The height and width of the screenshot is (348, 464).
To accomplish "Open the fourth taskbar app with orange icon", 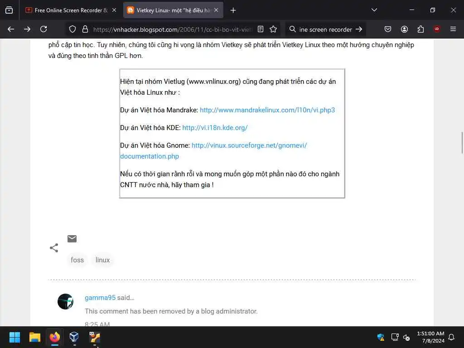I will tap(95, 337).
